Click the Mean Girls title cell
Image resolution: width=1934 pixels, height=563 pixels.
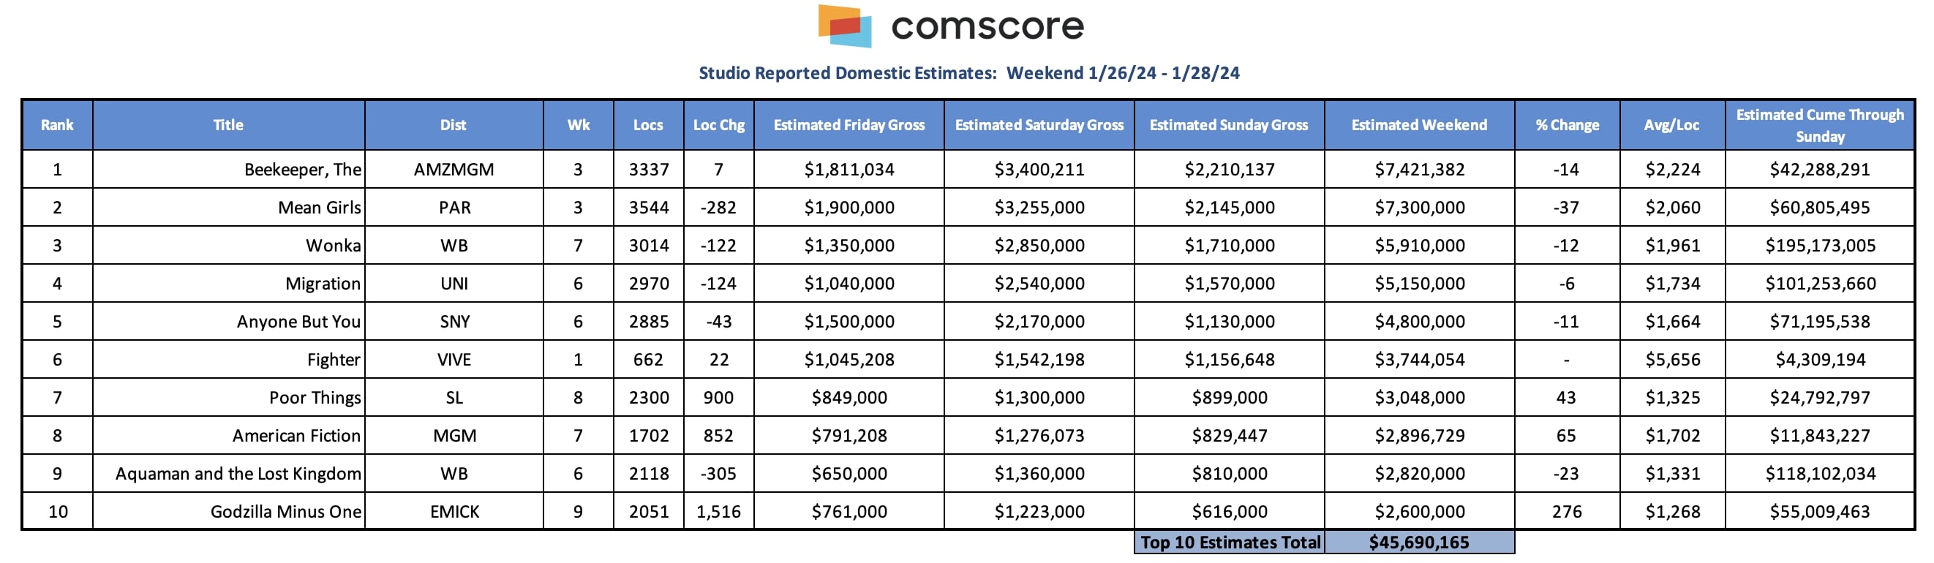(x=228, y=207)
